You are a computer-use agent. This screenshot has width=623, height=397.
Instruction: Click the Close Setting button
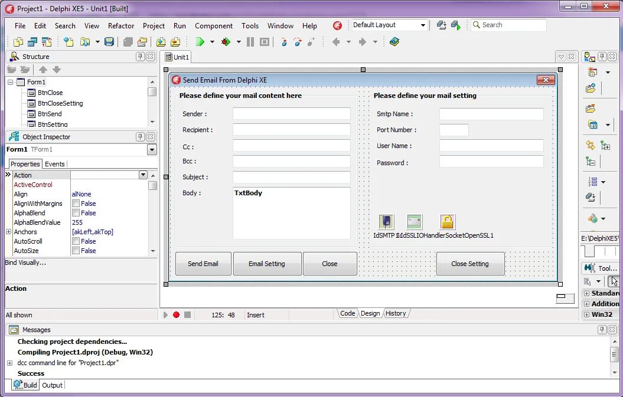470,264
